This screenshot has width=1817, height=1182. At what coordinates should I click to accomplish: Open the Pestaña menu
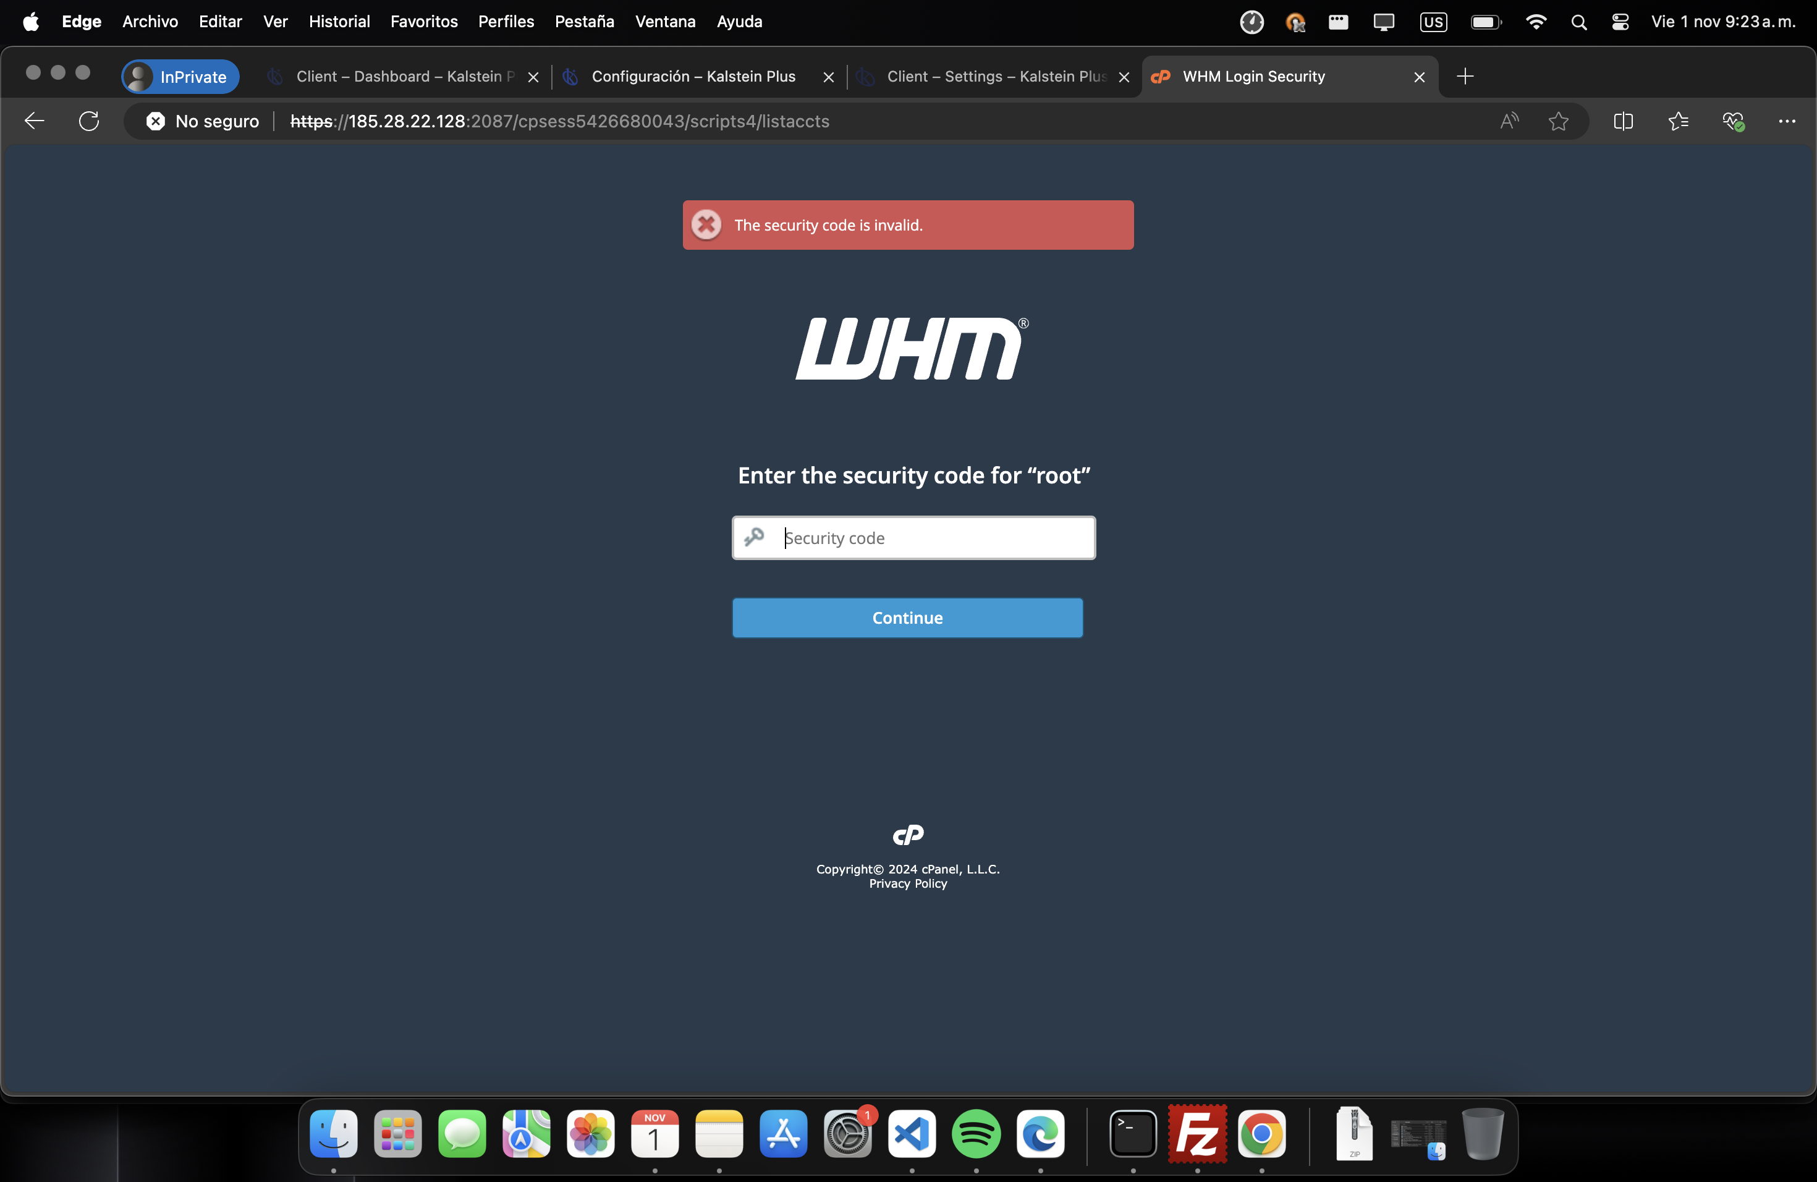point(584,22)
